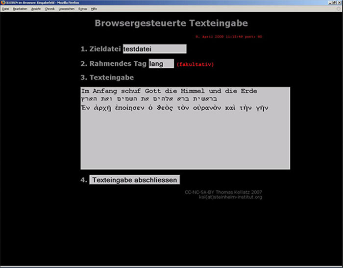The height and width of the screenshot is (268, 343).
Task: Open the Extras menu
Action: (x=82, y=9)
